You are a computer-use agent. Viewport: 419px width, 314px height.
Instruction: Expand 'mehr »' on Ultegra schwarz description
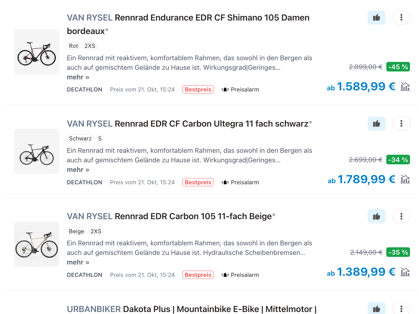[x=78, y=170]
